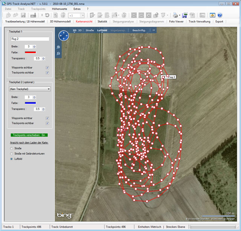Screen dimensions: 241x231
Task: Adjust Transparenz stepper in Trackpfad 2
Action: tap(44, 109)
